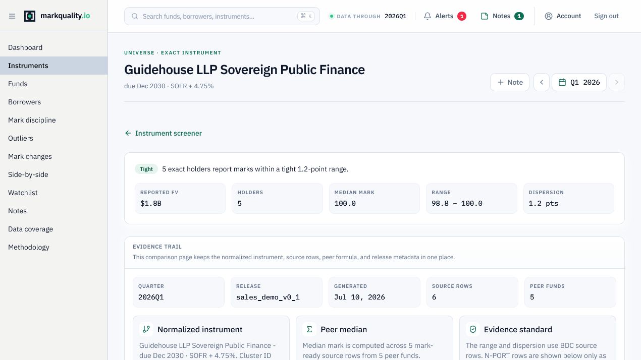Open Data coverage in the sidebar
This screenshot has width=641, height=360.
(54, 229)
